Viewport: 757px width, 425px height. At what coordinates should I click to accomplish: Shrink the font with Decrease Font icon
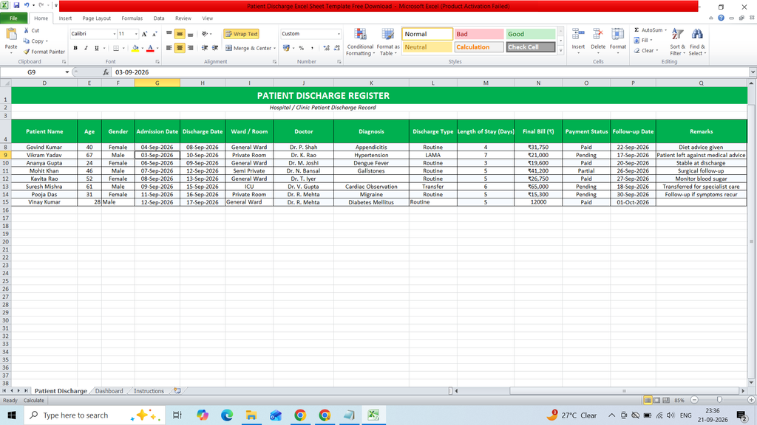(155, 34)
